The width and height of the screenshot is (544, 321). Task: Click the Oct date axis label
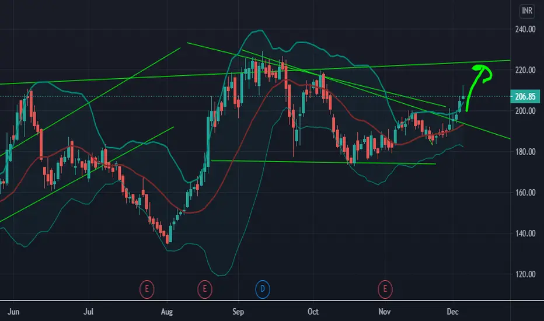(313, 312)
